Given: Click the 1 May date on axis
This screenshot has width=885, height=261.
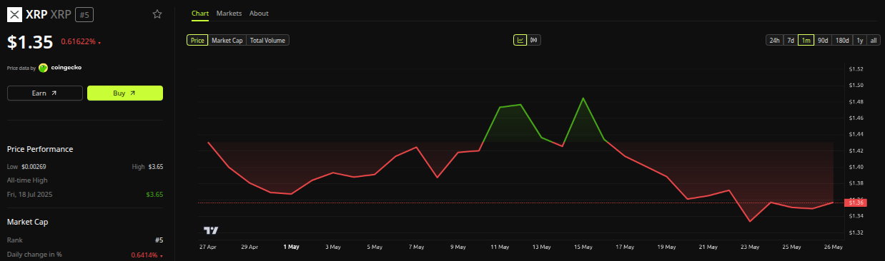Looking at the screenshot, I should [292, 247].
